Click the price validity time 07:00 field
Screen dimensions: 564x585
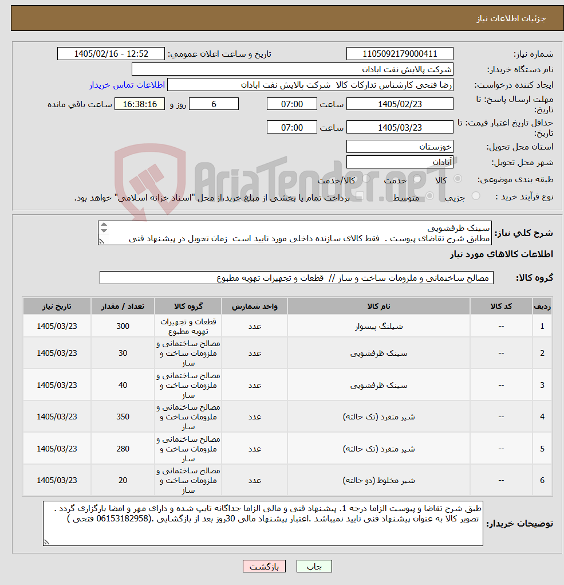[292, 127]
